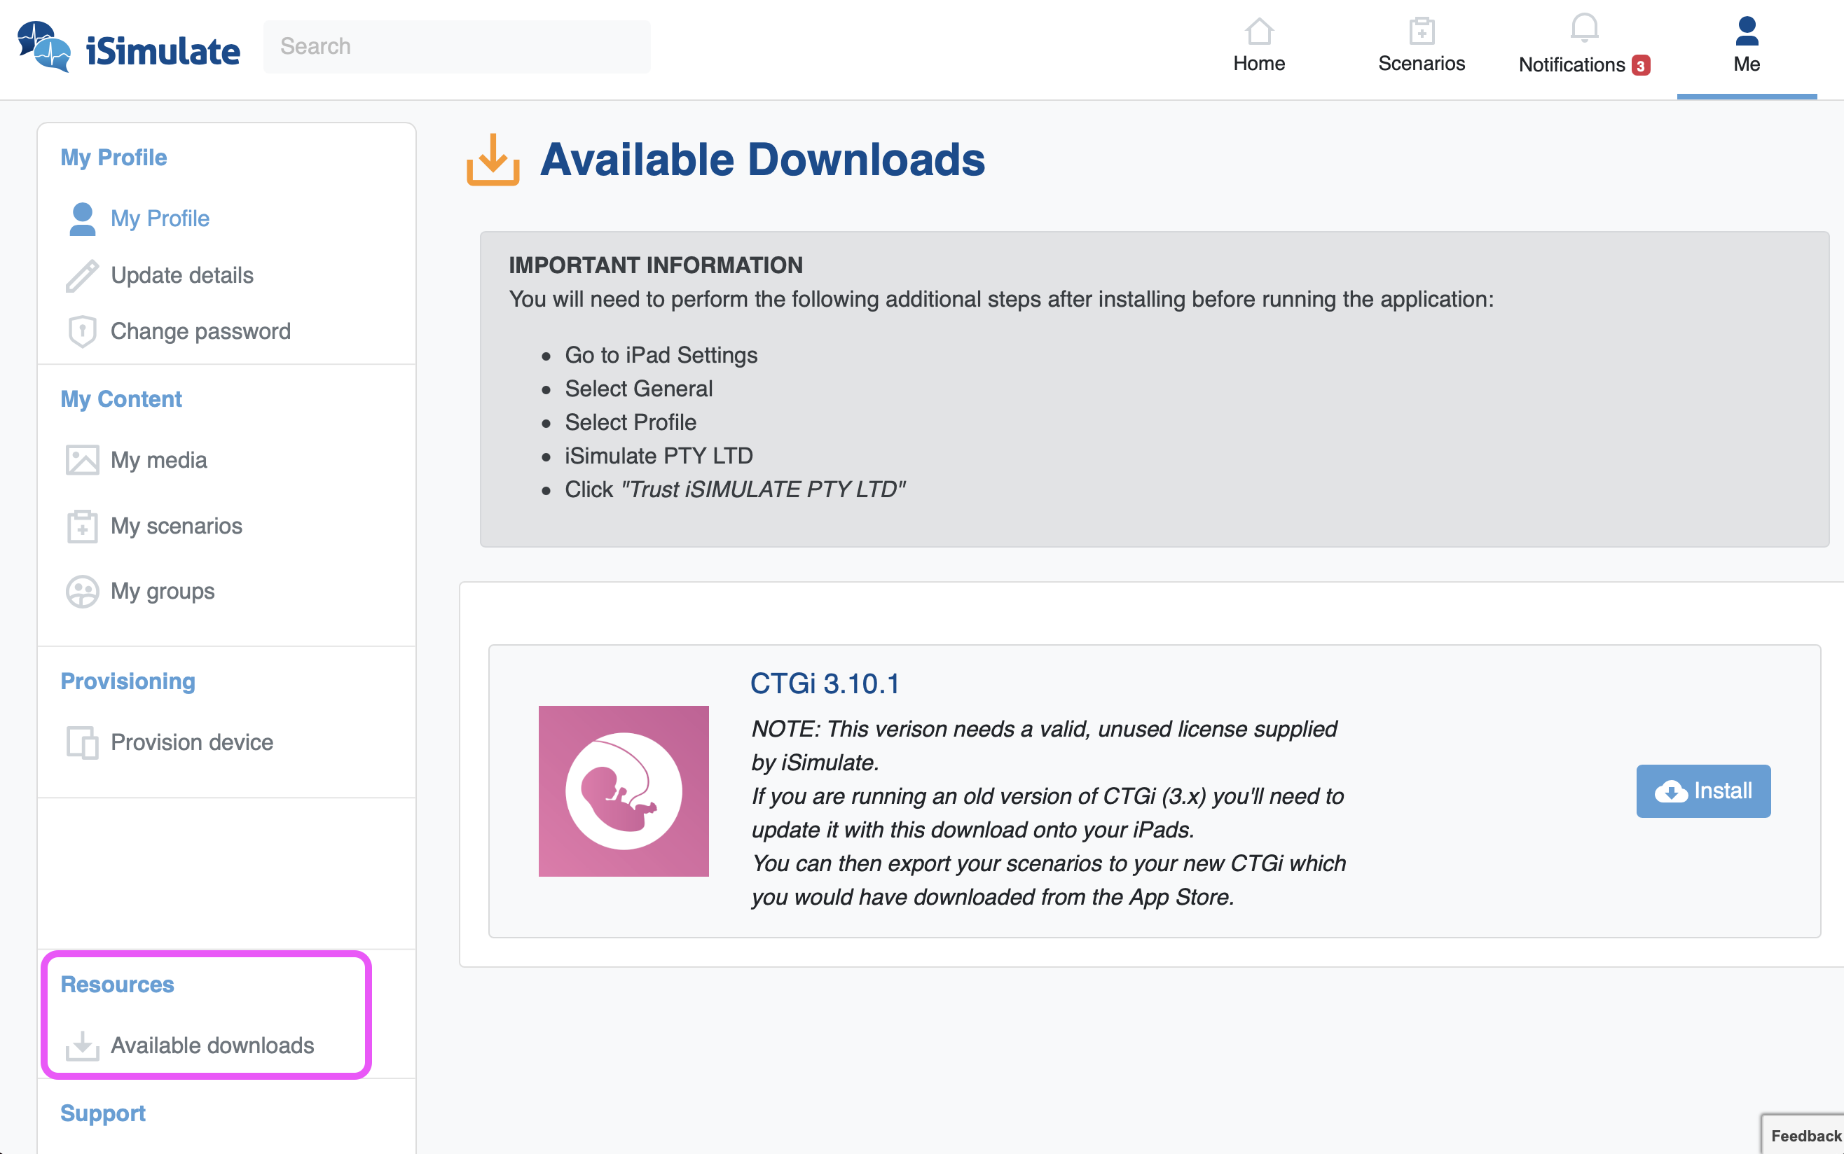Click the red notifications count badge
Viewport: 1844px width, 1154px height.
click(x=1640, y=66)
